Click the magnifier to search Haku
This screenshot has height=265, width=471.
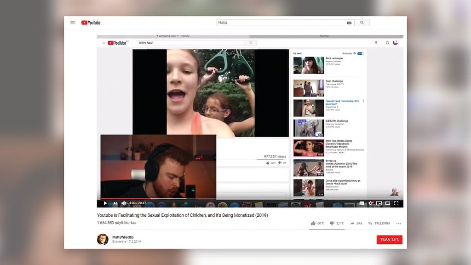pos(362,22)
